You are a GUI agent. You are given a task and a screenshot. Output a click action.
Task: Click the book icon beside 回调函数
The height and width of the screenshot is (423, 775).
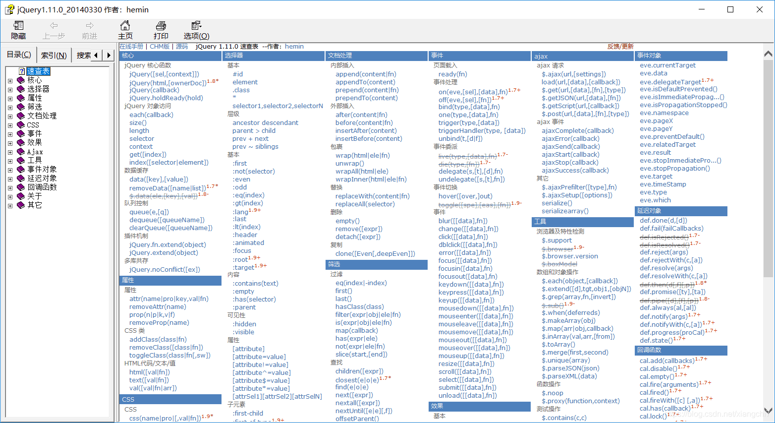[21, 187]
